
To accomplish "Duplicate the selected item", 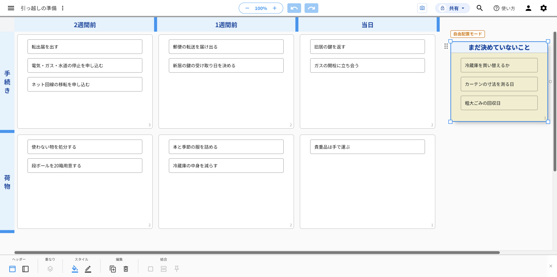I will coord(113,269).
